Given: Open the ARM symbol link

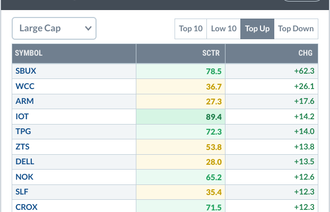Looking at the screenshot, I should pos(24,101).
